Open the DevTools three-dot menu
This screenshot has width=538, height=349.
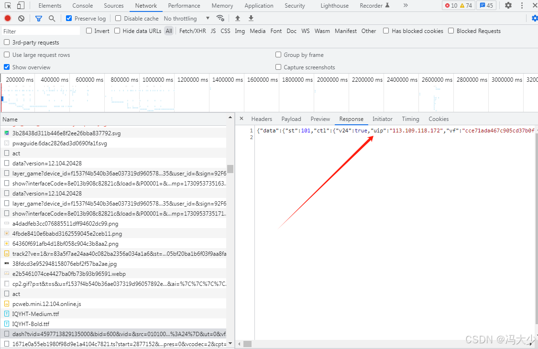coord(522,5)
